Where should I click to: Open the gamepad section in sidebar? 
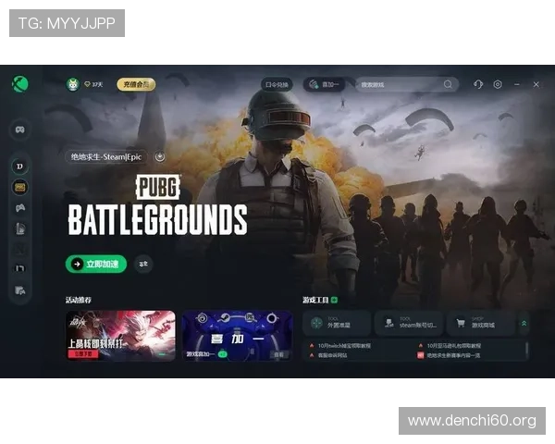[x=20, y=129]
